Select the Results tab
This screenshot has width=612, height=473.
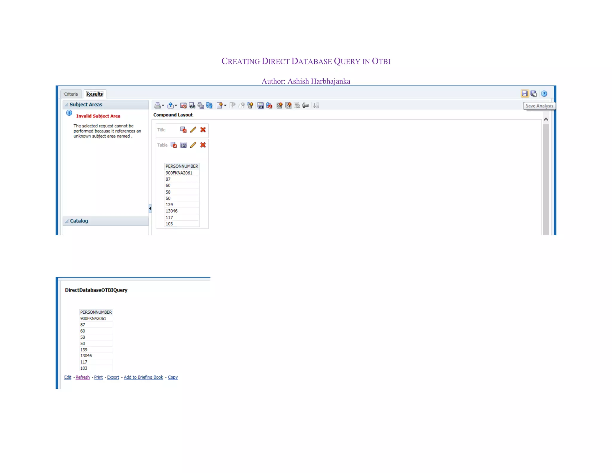click(95, 94)
